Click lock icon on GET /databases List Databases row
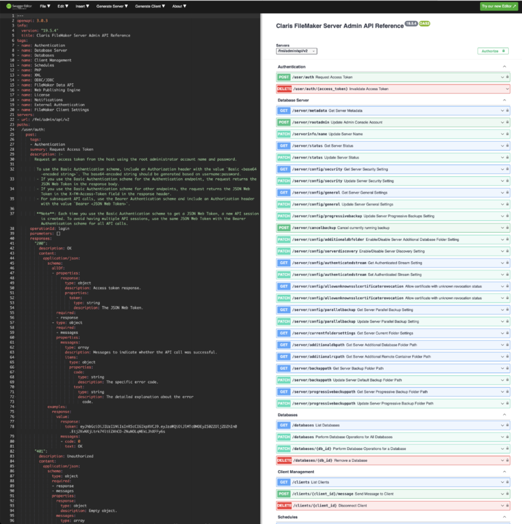522x524 pixels. click(x=507, y=425)
